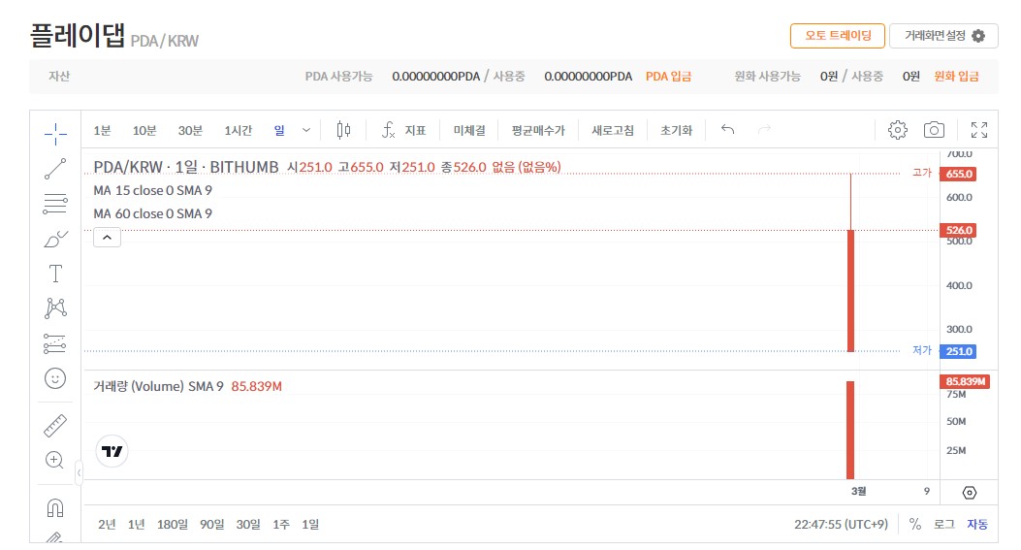Image resolution: width=1021 pixels, height=550 pixels.
Task: Activate the zoom in tool
Action: click(54, 460)
